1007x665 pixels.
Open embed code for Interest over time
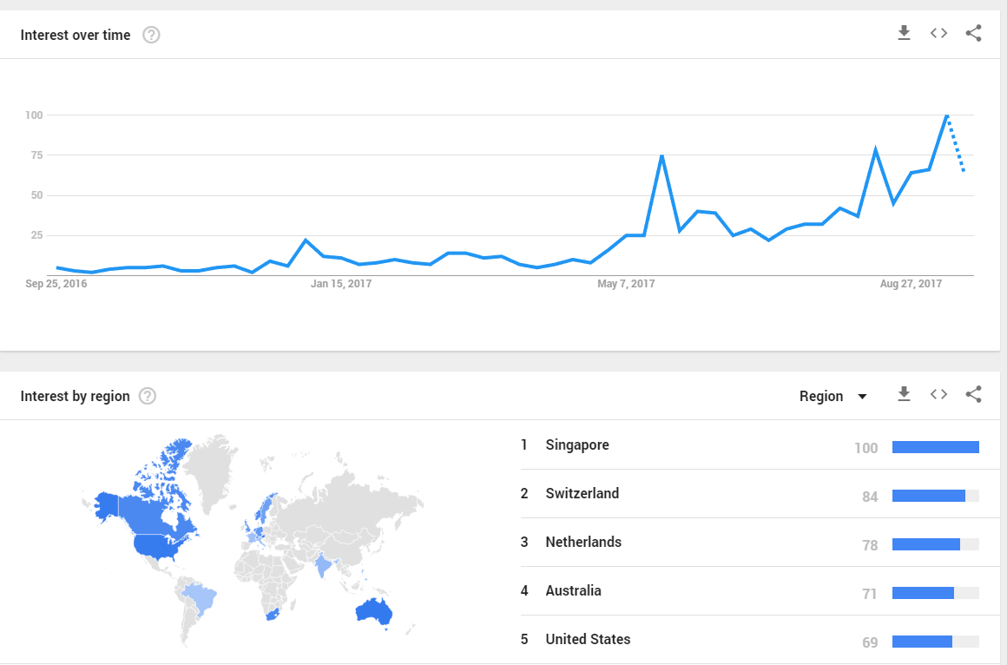pyautogui.click(x=938, y=33)
